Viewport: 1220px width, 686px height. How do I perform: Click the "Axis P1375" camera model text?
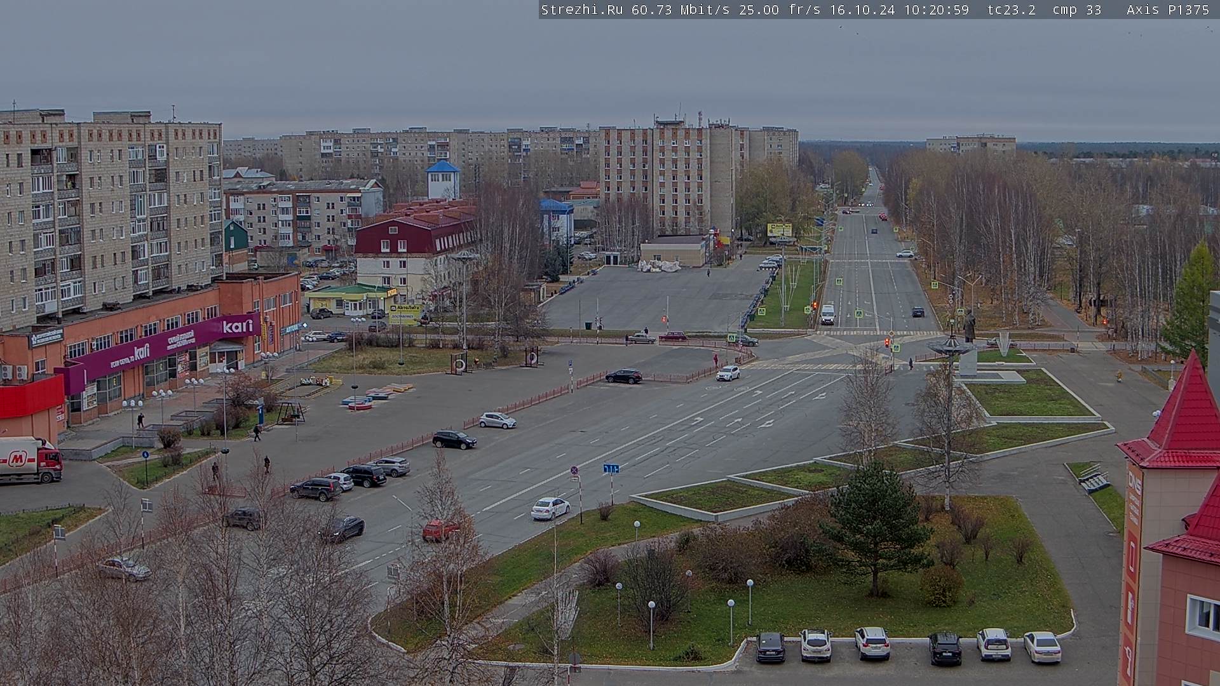point(1168,10)
